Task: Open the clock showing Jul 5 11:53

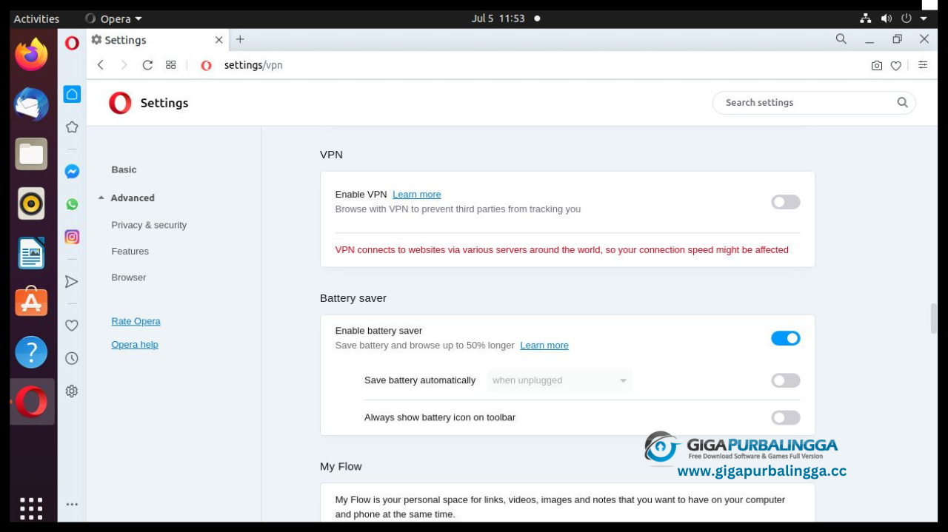Action: click(498, 18)
